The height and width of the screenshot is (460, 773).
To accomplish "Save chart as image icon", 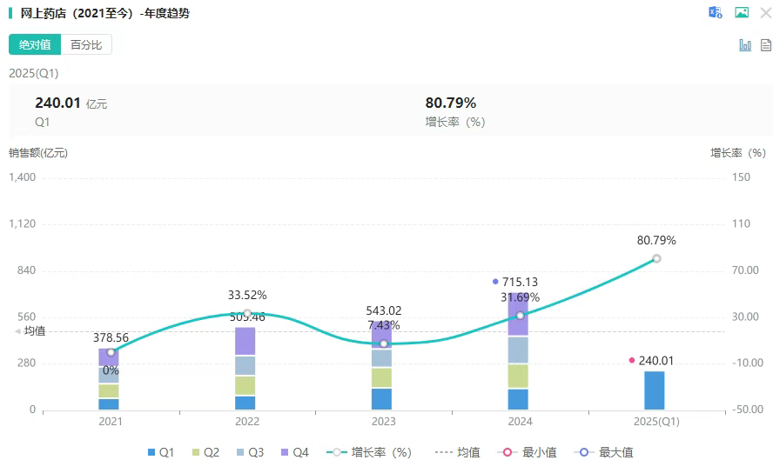I will (x=742, y=12).
